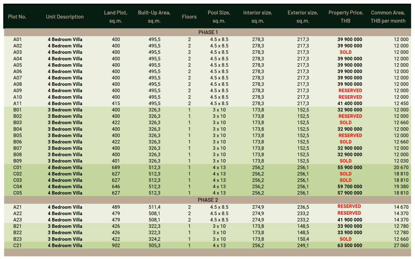Click RESERVED status in row A22
The image size is (415, 259).
pos(349,213)
